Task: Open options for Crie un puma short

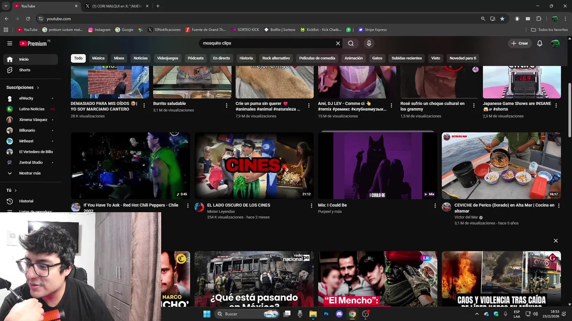Action: point(309,106)
